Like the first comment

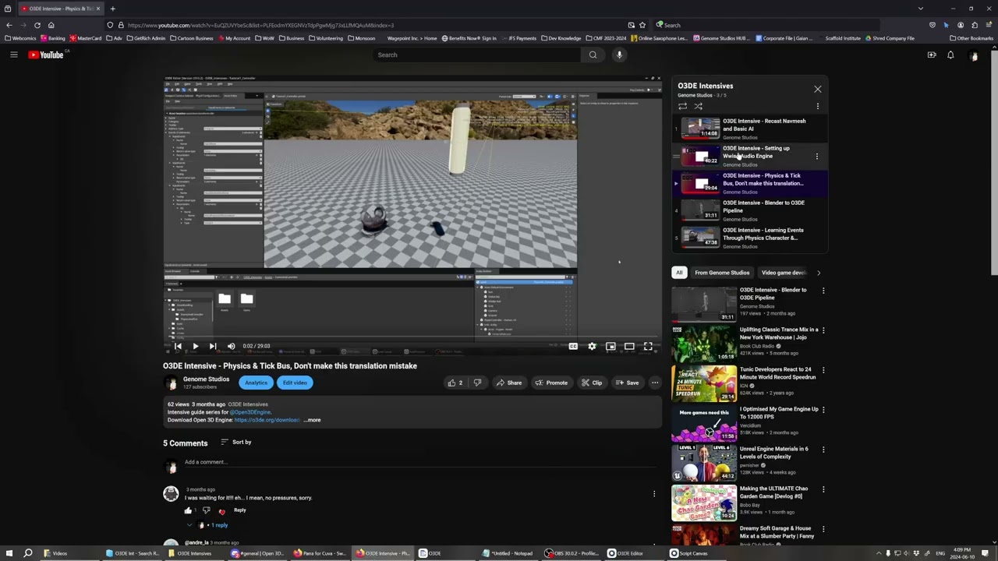(188, 510)
